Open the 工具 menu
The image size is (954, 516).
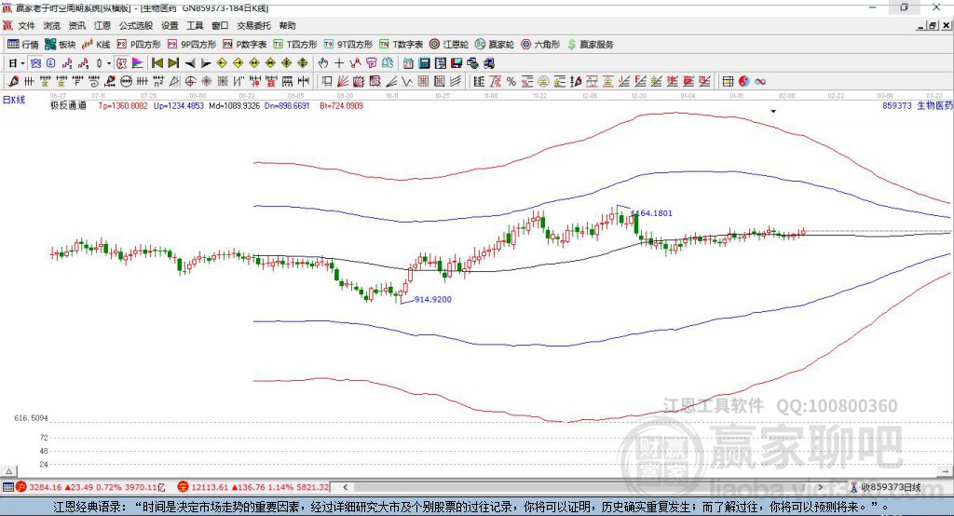(195, 25)
